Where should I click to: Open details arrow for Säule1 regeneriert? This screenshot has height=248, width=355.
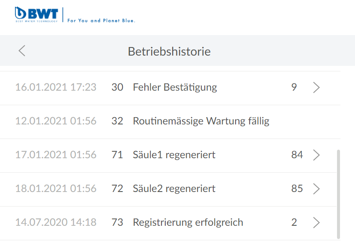point(316,155)
